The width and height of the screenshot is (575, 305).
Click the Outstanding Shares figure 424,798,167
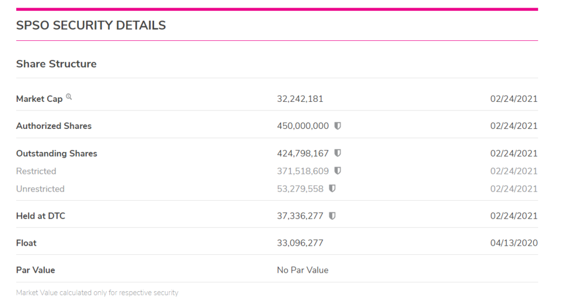click(x=302, y=154)
